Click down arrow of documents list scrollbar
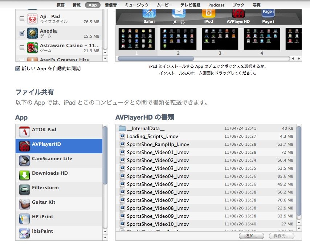The image size is (310, 245). pyautogui.click(x=299, y=228)
